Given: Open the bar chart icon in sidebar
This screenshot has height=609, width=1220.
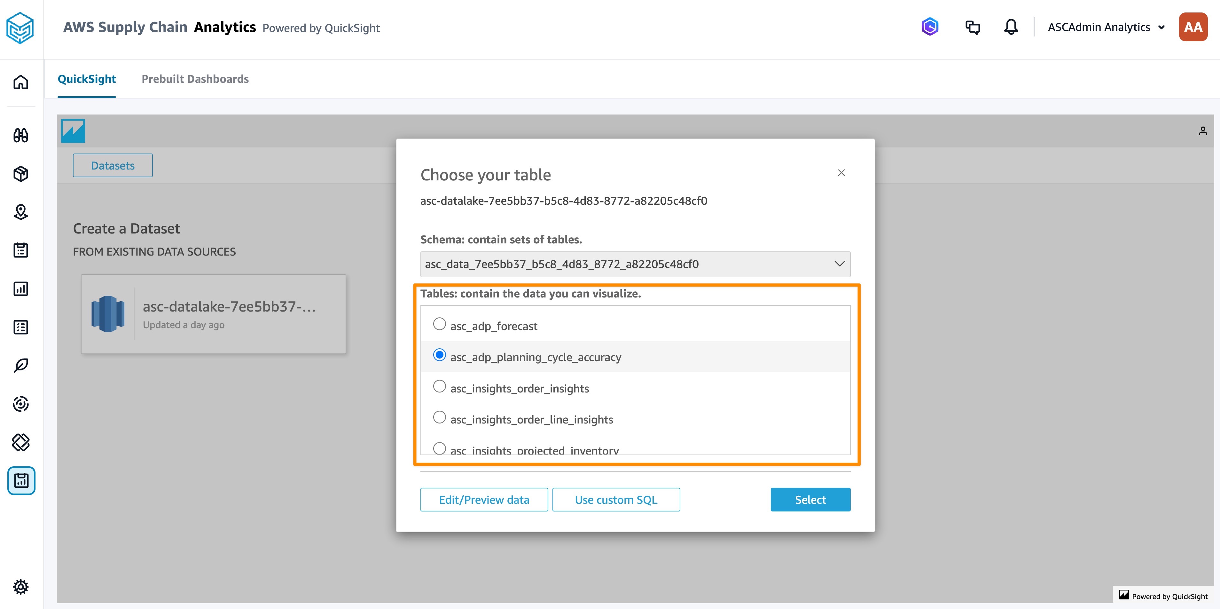Looking at the screenshot, I should coord(21,289).
